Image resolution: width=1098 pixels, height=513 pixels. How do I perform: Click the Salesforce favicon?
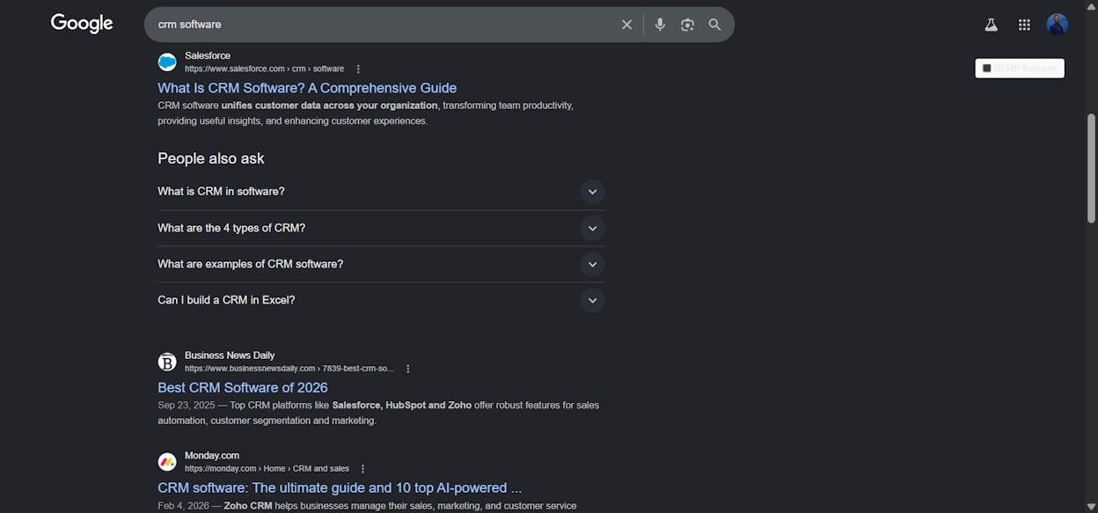[x=167, y=62]
